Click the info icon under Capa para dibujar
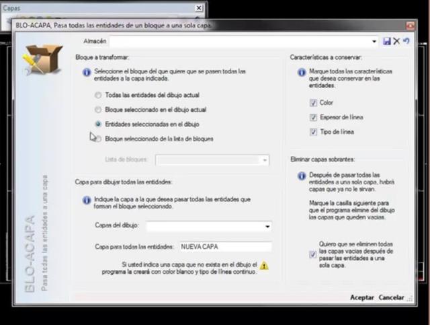Image resolution: width=430 pixels, height=325 pixels. (87, 201)
